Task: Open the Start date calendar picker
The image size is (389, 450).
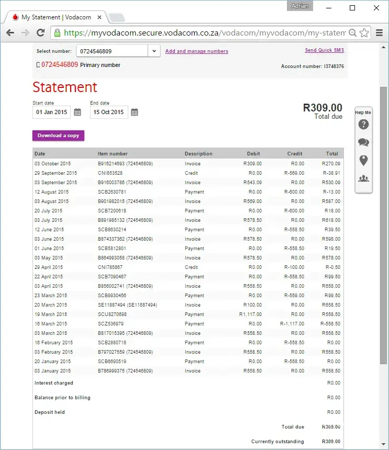Action: [77, 112]
